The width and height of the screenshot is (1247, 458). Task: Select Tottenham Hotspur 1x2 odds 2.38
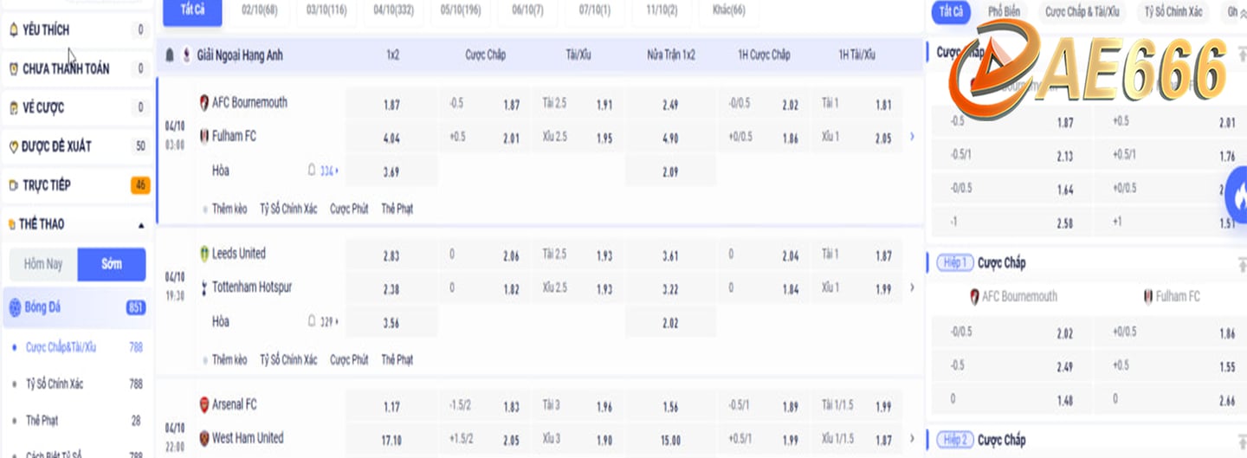tap(391, 290)
